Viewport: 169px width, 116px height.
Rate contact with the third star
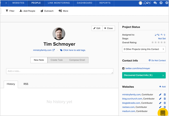[159, 42]
